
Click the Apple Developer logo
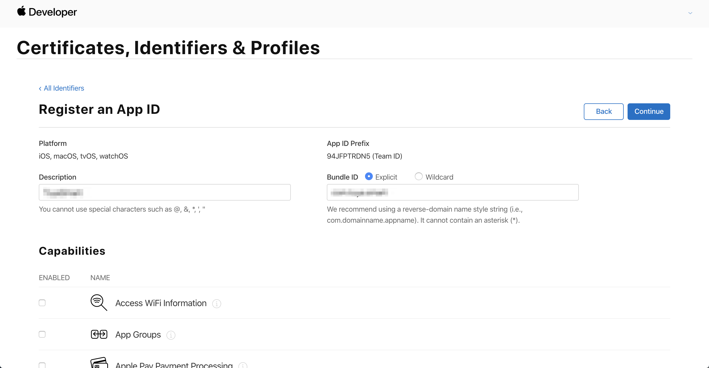[x=47, y=12]
